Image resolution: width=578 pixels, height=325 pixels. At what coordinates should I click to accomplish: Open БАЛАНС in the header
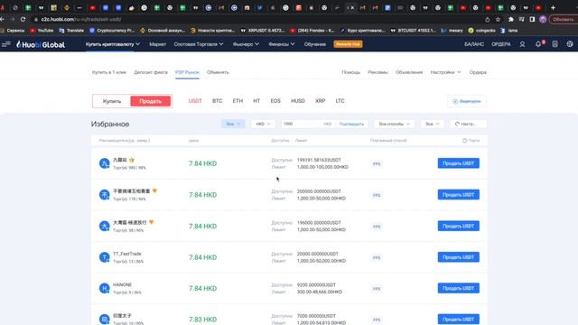[474, 44]
